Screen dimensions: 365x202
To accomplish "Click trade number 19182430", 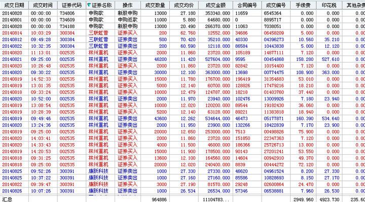I will coord(274,105).
